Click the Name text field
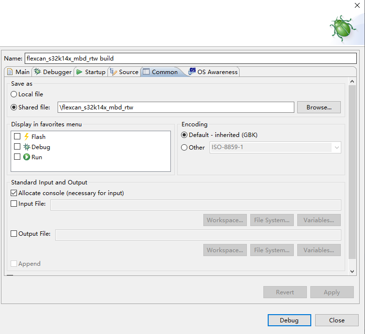365x334 pixels. 191,58
